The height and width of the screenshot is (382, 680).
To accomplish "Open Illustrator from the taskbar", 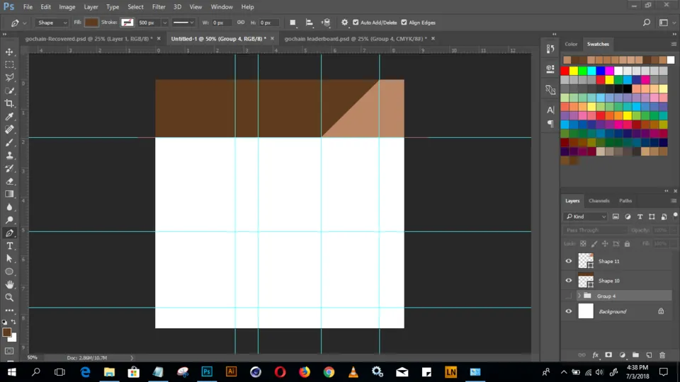I will pos(231,372).
